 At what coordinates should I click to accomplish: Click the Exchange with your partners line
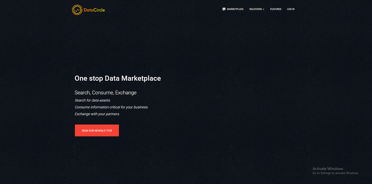coord(97,114)
